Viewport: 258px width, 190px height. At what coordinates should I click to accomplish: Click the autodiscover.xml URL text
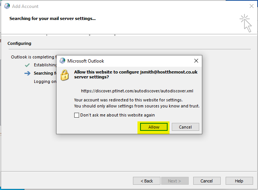tap(137, 91)
